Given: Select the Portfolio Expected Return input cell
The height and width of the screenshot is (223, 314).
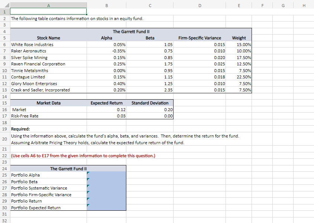Looking at the screenshot, I should (x=106, y=207).
